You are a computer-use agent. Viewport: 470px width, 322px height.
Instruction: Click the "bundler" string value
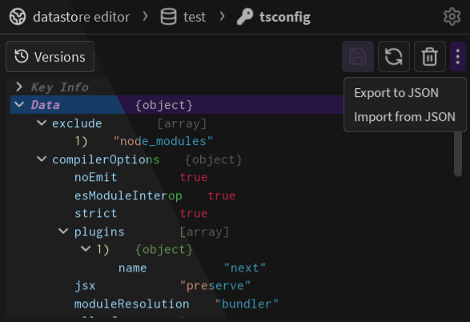point(247,304)
